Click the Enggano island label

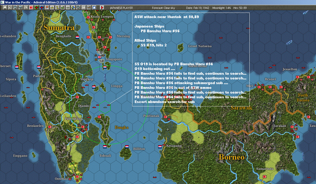(x=20, y=156)
